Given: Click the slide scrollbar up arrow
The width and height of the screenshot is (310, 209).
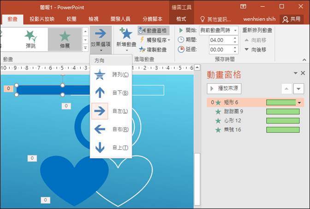Looking at the screenshot, I should 197,68.
